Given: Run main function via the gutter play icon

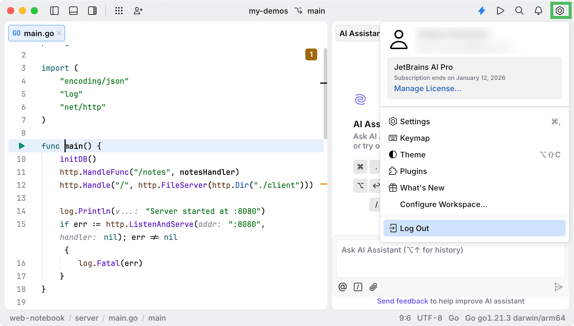Looking at the screenshot, I should (x=21, y=146).
